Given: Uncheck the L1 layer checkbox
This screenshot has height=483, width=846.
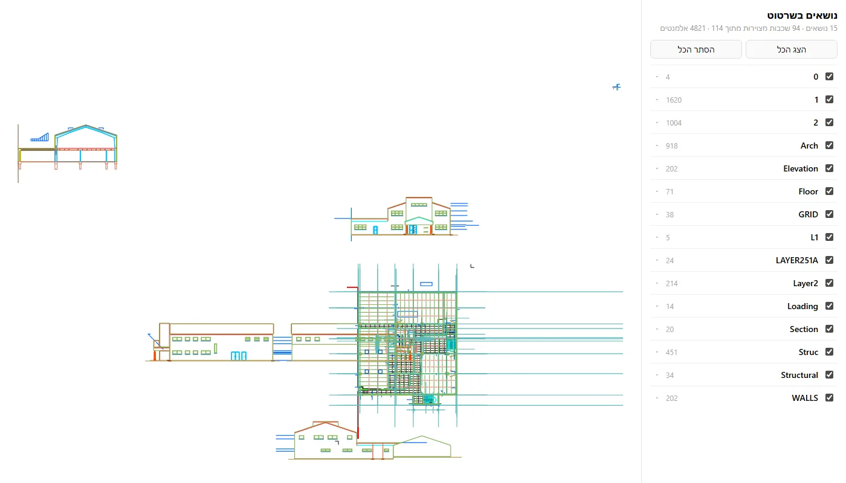Looking at the screenshot, I should [829, 237].
